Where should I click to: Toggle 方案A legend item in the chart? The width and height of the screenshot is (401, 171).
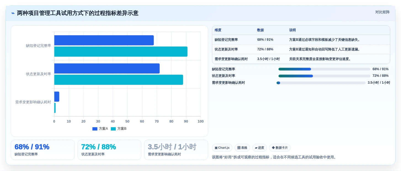click(100, 129)
